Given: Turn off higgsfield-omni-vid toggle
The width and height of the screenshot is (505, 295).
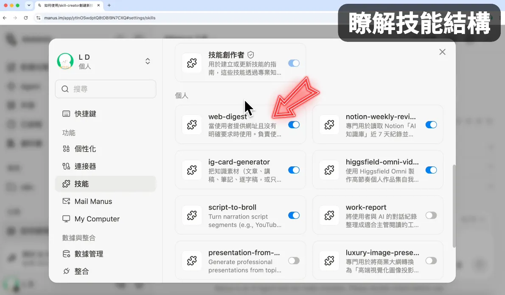Looking at the screenshot, I should coord(431,170).
